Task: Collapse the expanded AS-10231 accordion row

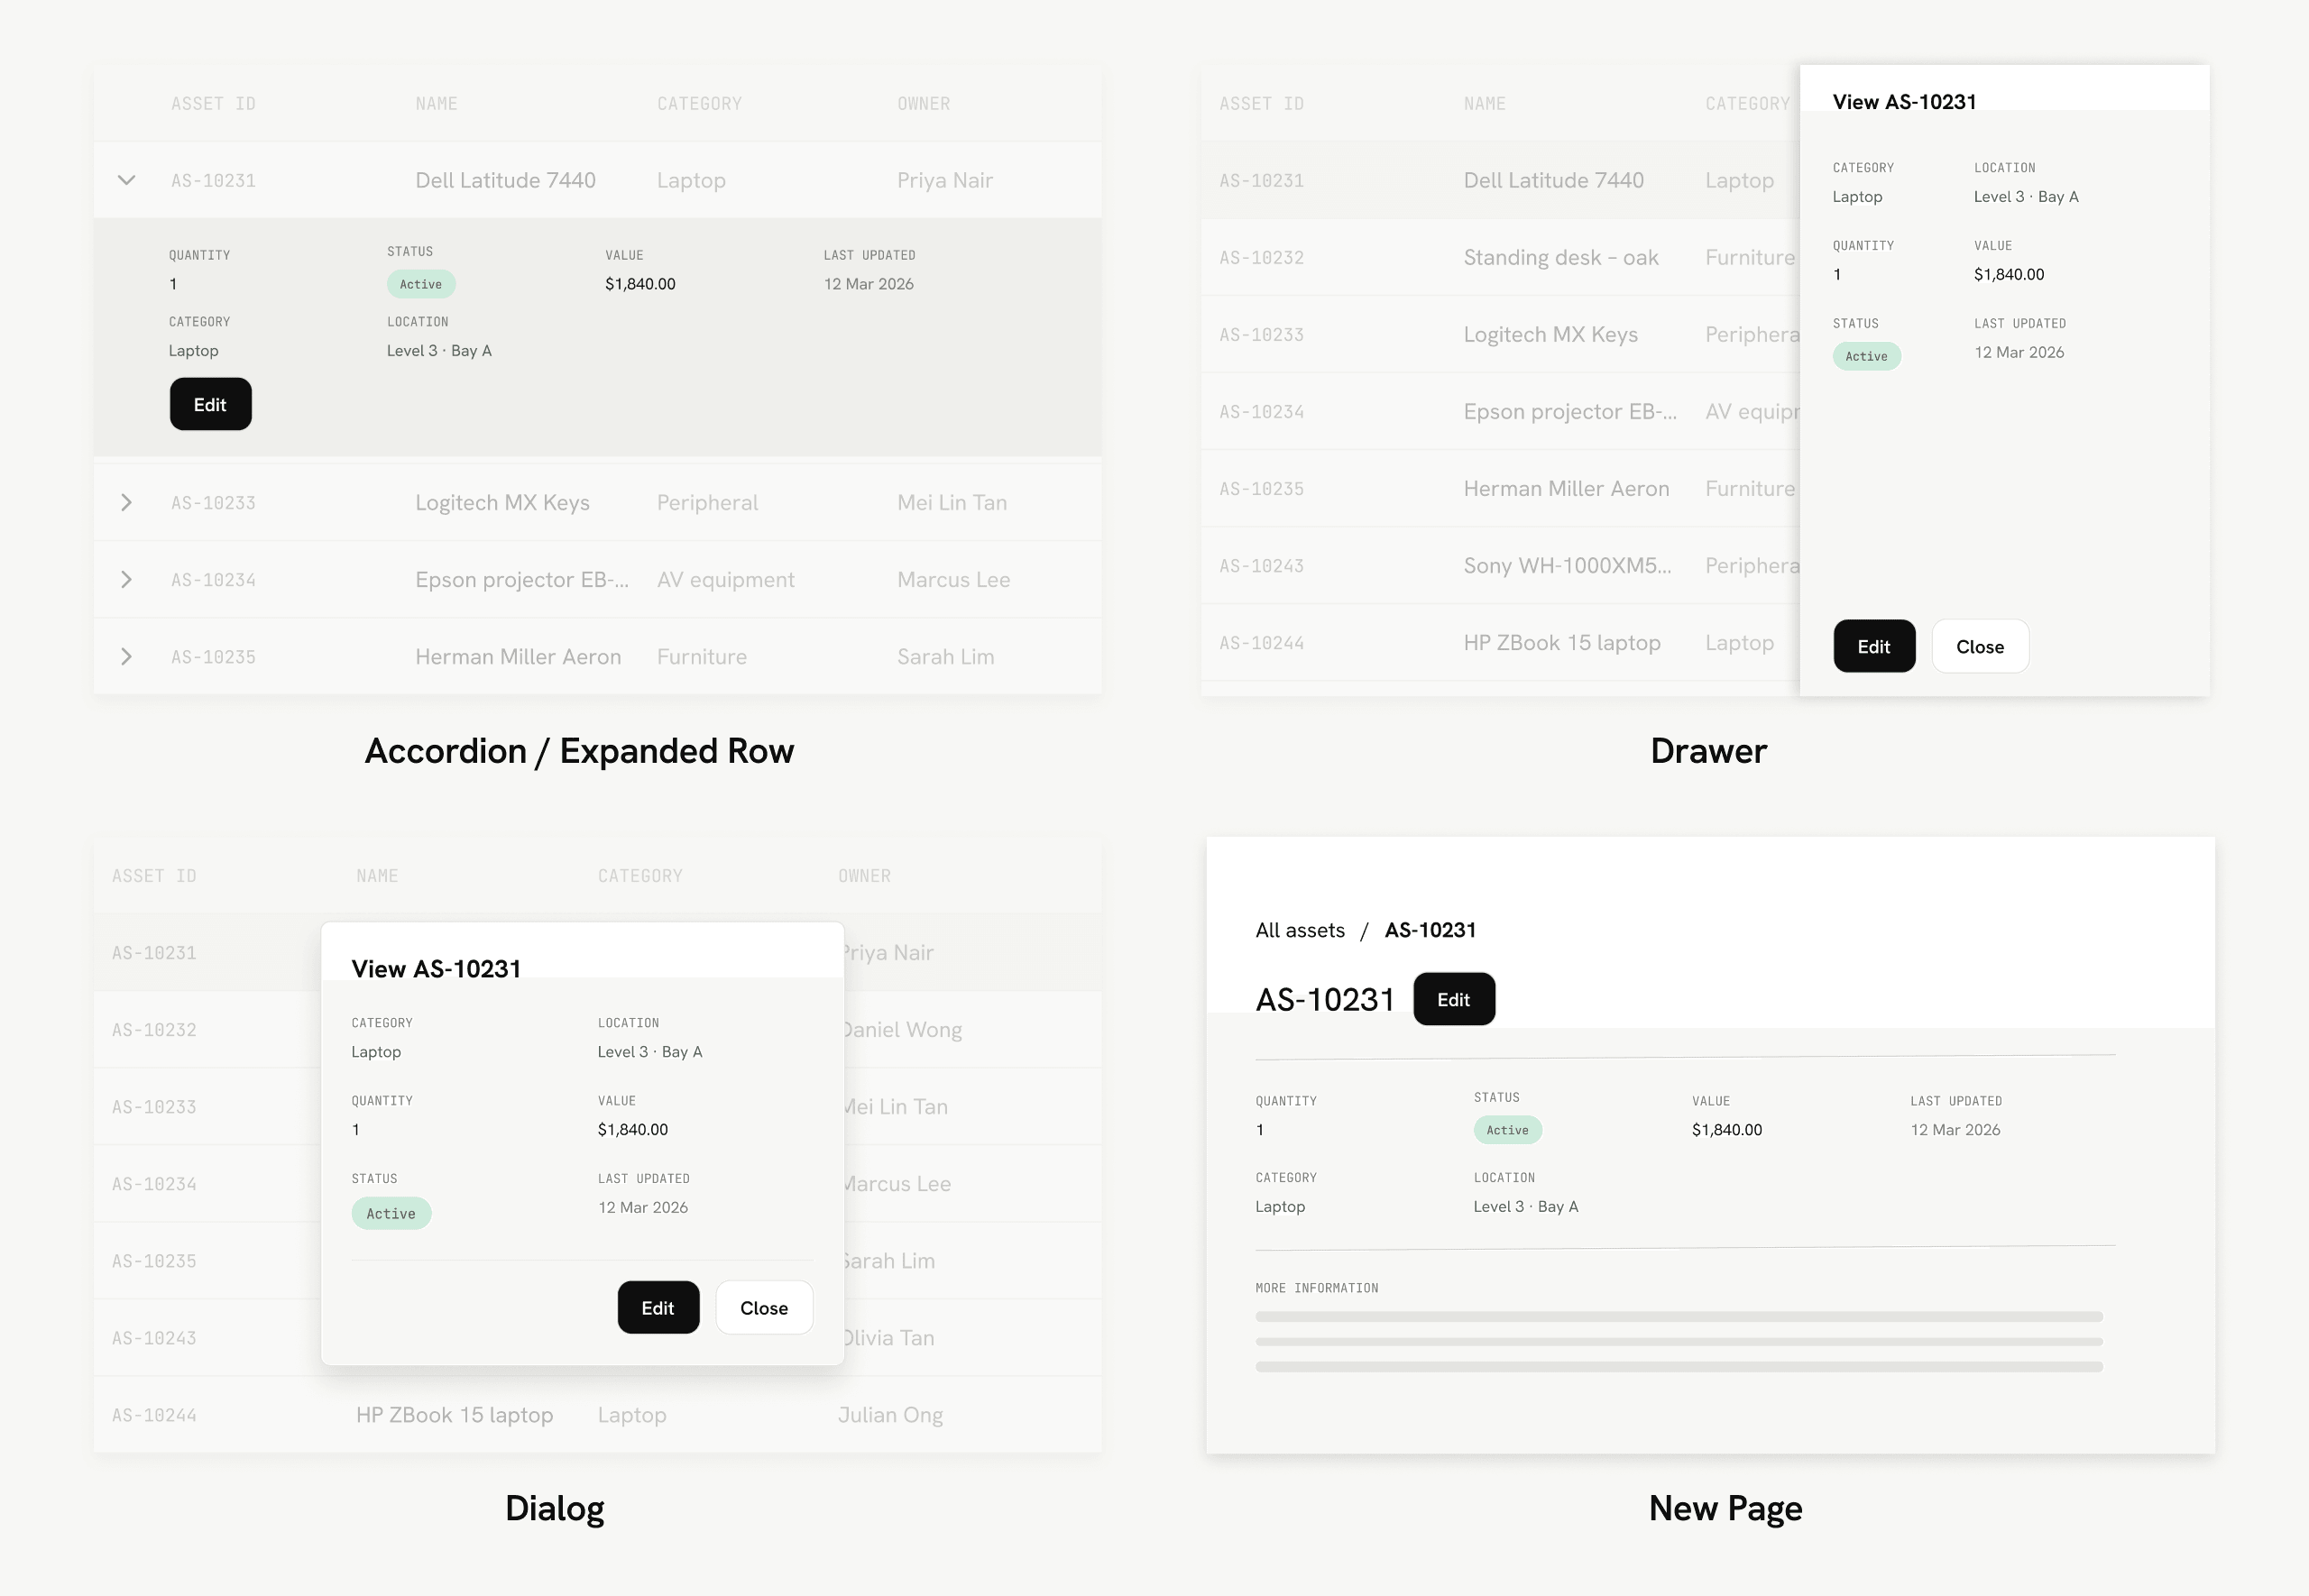Action: pyautogui.click(x=126, y=181)
